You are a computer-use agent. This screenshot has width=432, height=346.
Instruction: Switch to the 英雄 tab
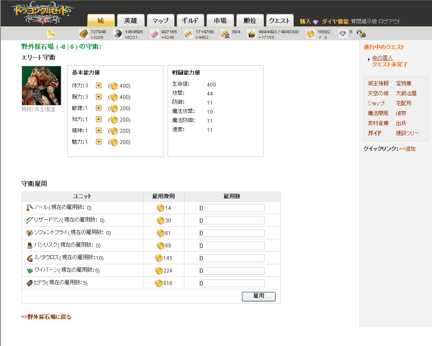pyautogui.click(x=130, y=21)
